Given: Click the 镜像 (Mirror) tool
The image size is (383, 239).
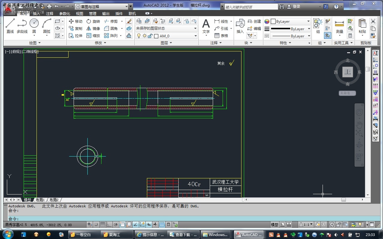Looking at the screenshot, I should pyautogui.click(x=93, y=28).
